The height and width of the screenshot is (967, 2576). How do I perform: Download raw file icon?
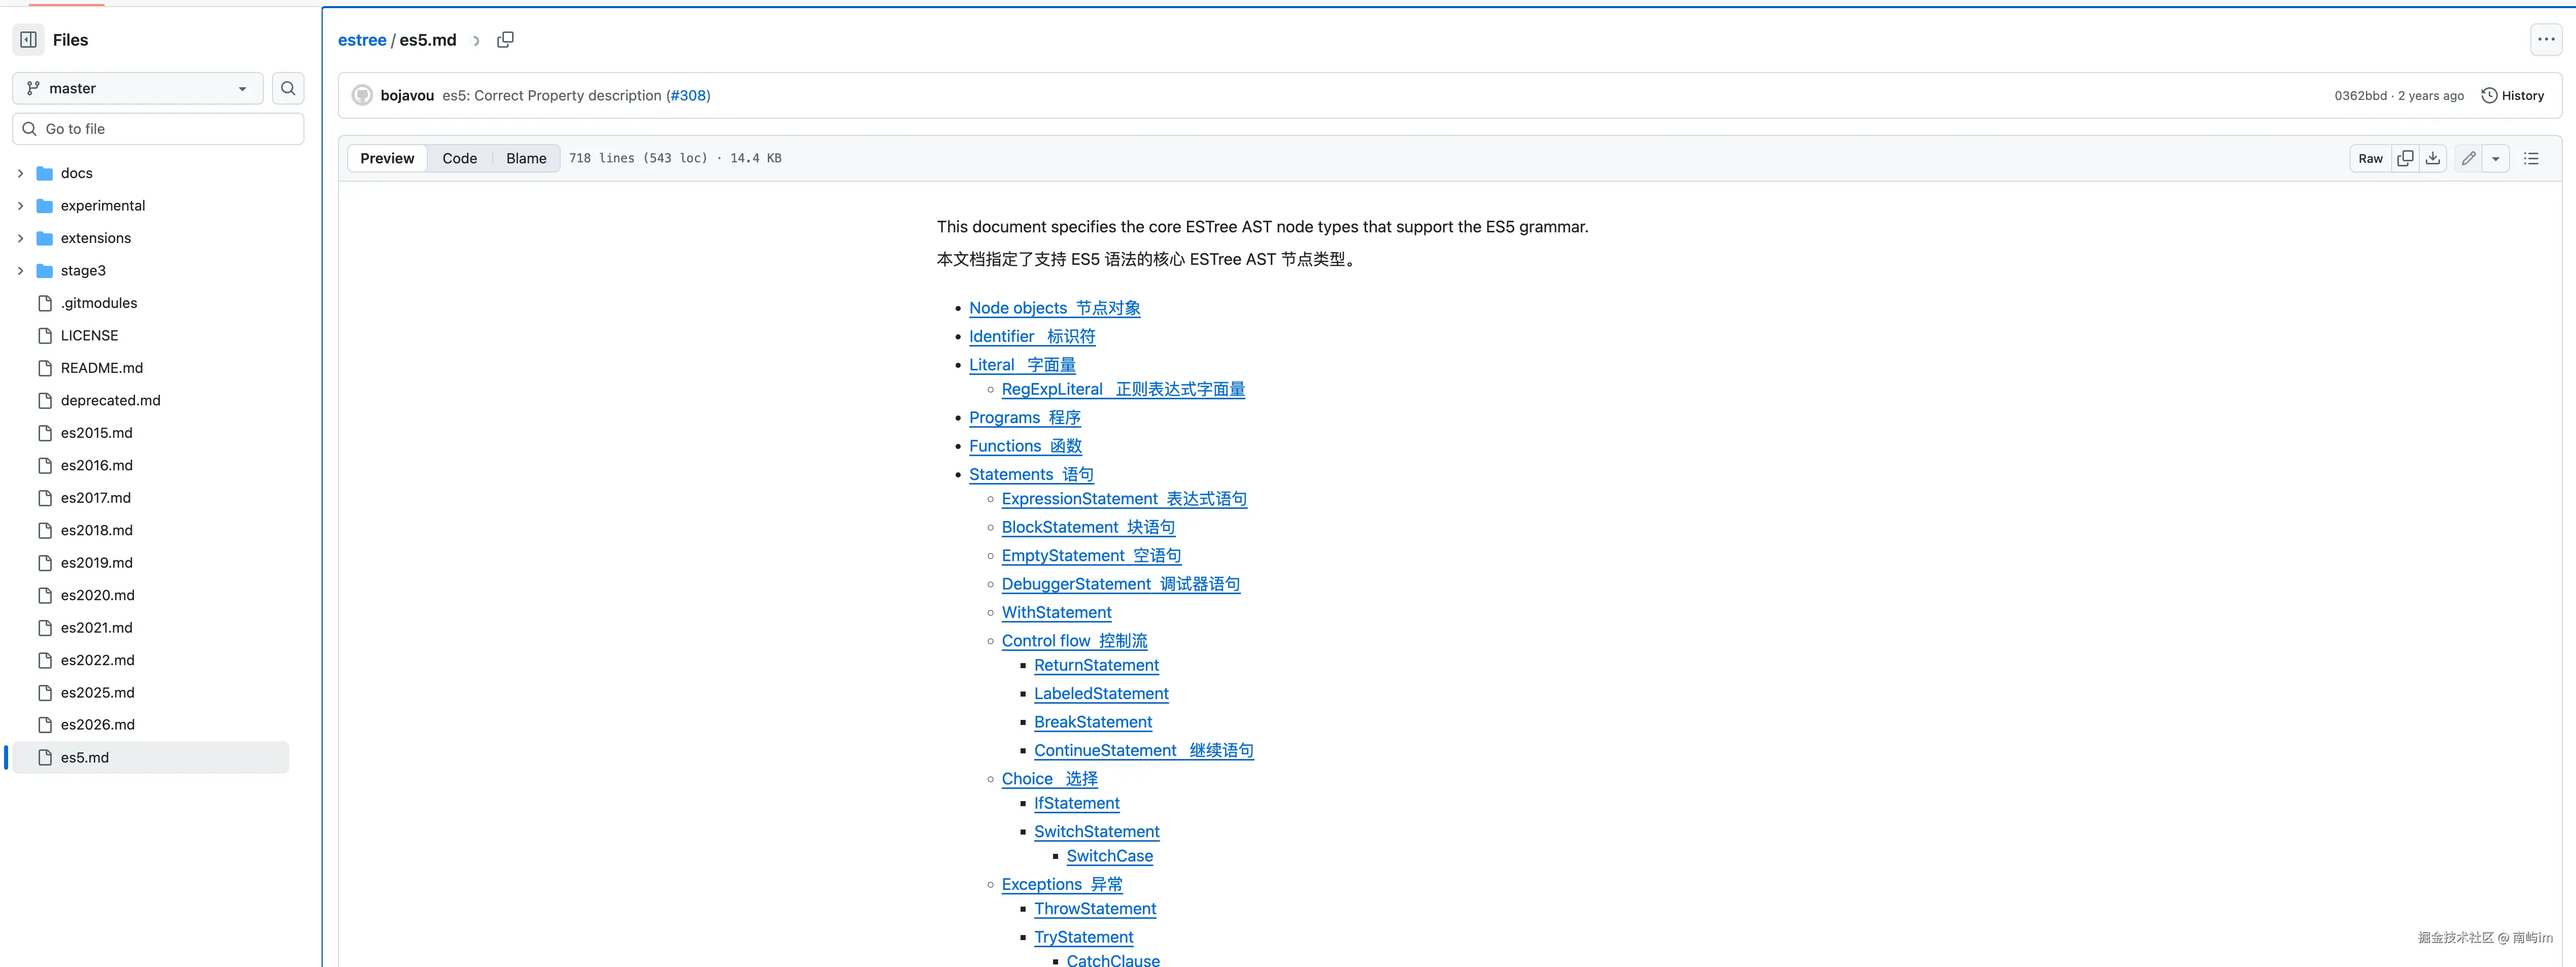2433,158
